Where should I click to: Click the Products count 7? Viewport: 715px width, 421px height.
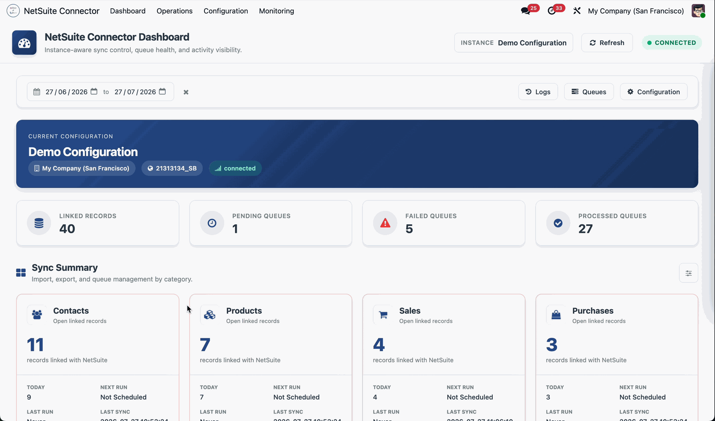(x=205, y=345)
